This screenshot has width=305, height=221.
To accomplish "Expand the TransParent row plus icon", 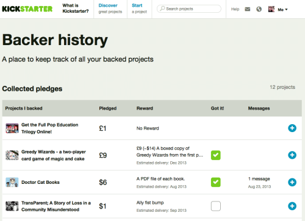I will coord(292,206).
